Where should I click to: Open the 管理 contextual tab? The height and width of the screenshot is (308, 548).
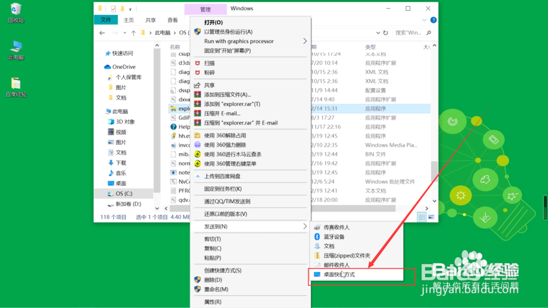(x=206, y=9)
